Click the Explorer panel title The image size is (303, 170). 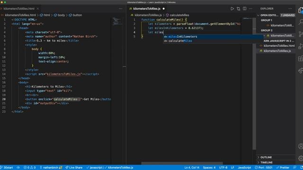coord(267,8)
